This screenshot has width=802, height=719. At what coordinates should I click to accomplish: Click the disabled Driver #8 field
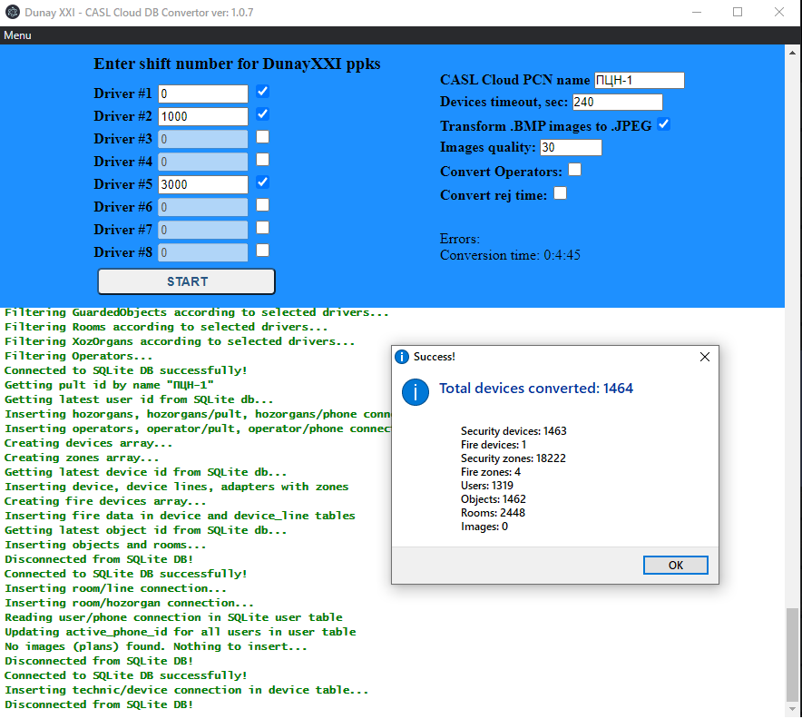(x=203, y=252)
